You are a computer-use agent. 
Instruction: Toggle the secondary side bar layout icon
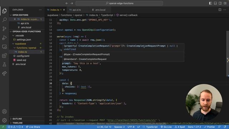[220, 3]
